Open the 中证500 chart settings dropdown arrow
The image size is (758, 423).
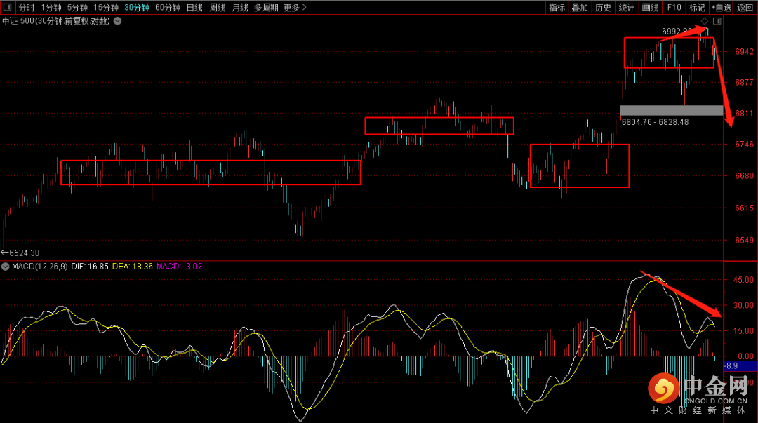click(x=117, y=21)
